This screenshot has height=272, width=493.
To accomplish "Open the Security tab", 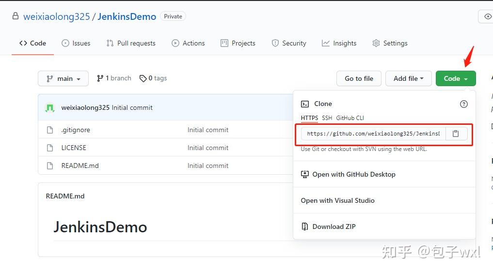I will [x=288, y=44].
